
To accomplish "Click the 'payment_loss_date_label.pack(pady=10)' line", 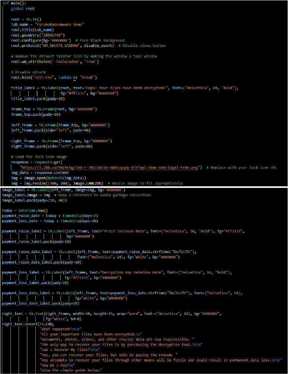I will (41, 304).
